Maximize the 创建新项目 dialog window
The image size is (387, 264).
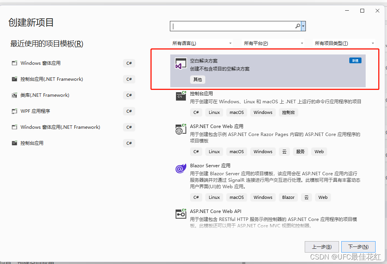pyautogui.click(x=362, y=11)
